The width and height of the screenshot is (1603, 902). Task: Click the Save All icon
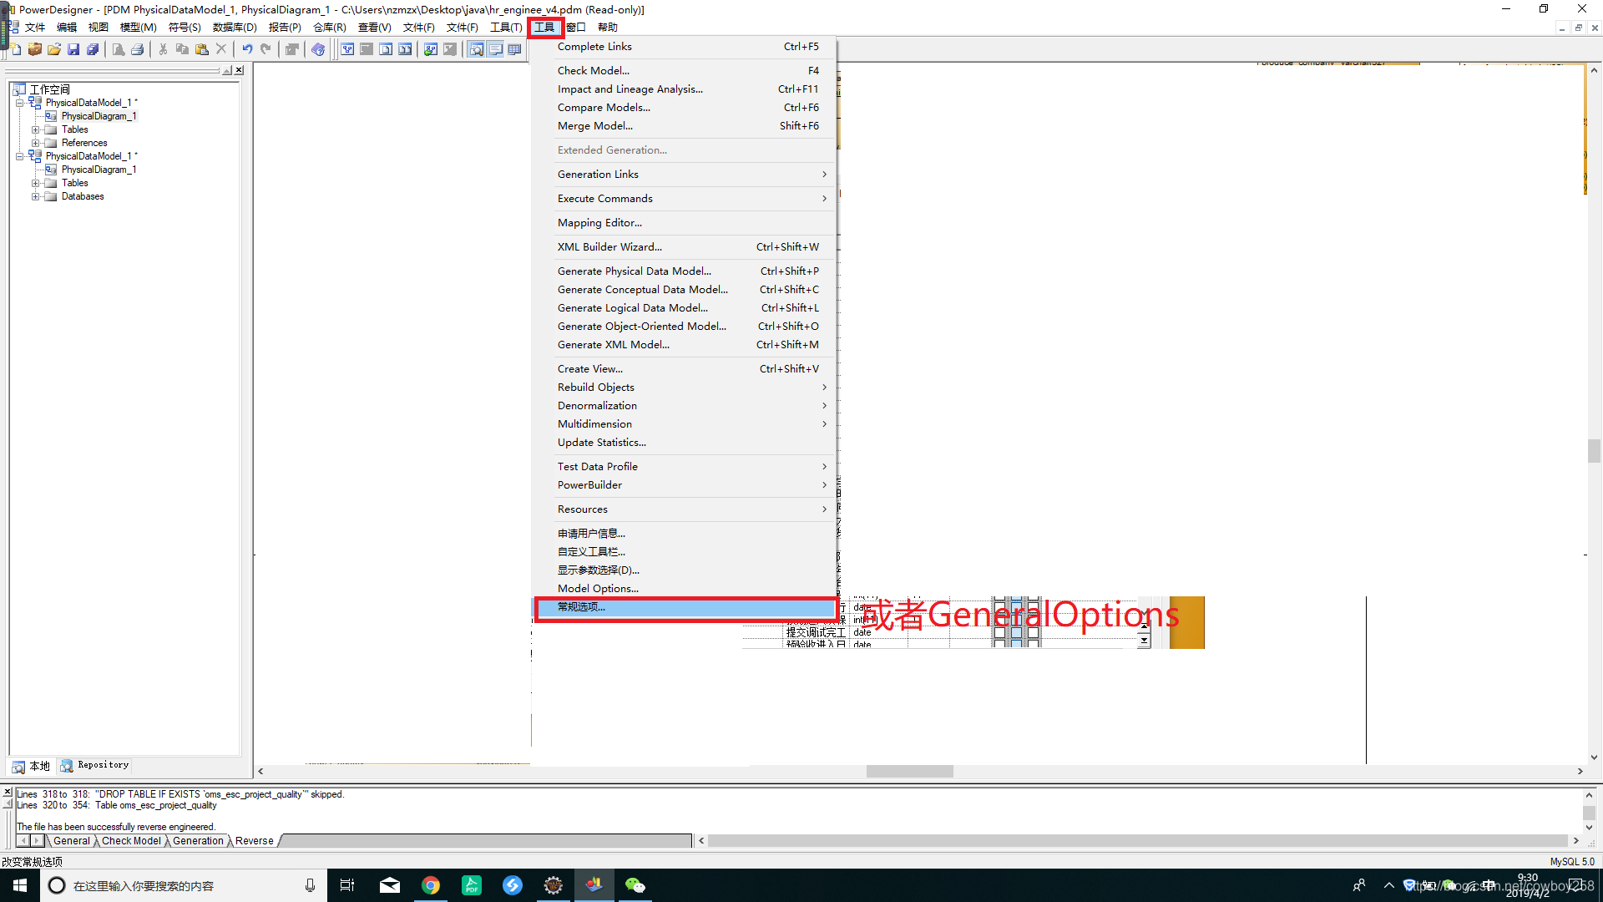93,49
